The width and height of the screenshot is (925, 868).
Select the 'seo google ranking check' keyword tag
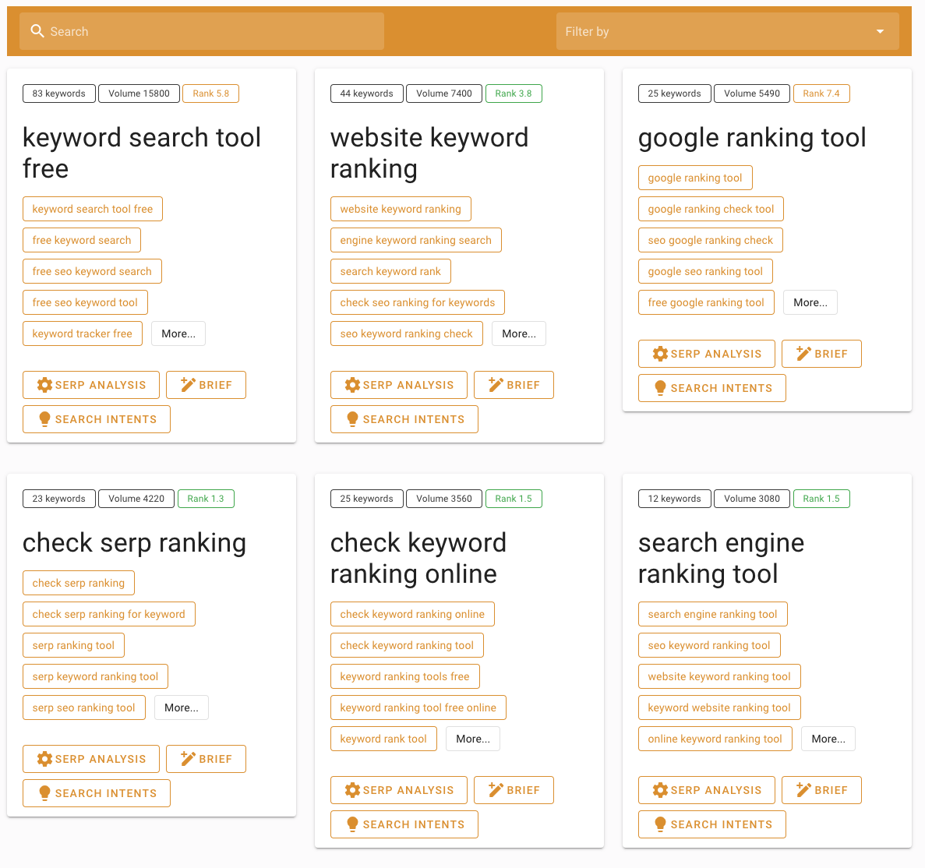[x=710, y=239]
